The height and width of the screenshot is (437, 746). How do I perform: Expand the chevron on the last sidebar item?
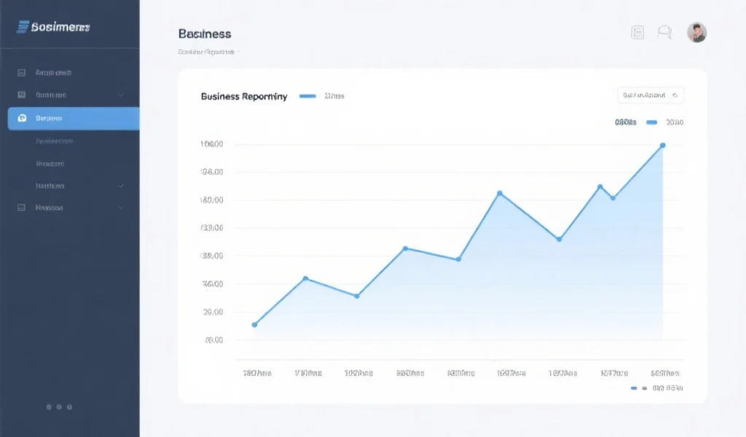tap(121, 208)
